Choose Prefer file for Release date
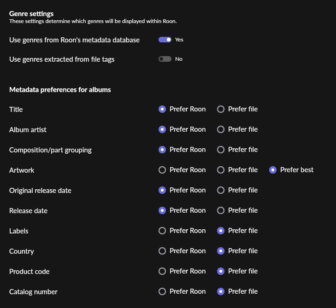336x308 pixels. click(221, 210)
